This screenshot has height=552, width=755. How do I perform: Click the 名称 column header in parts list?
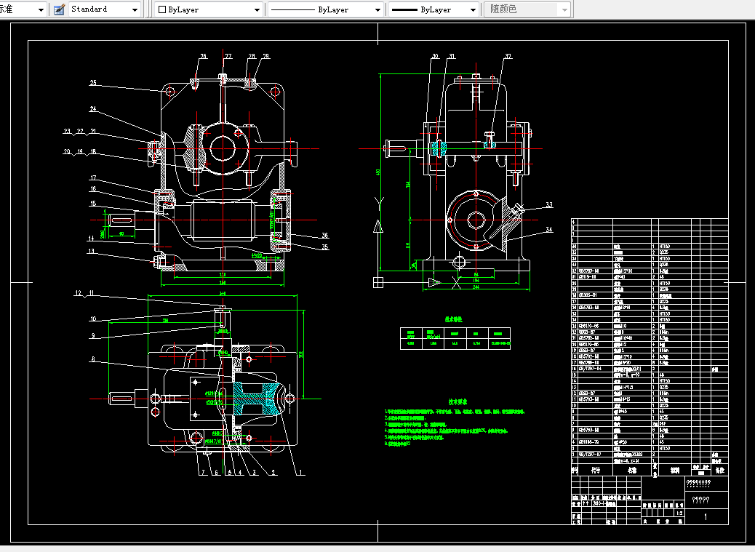click(632, 471)
